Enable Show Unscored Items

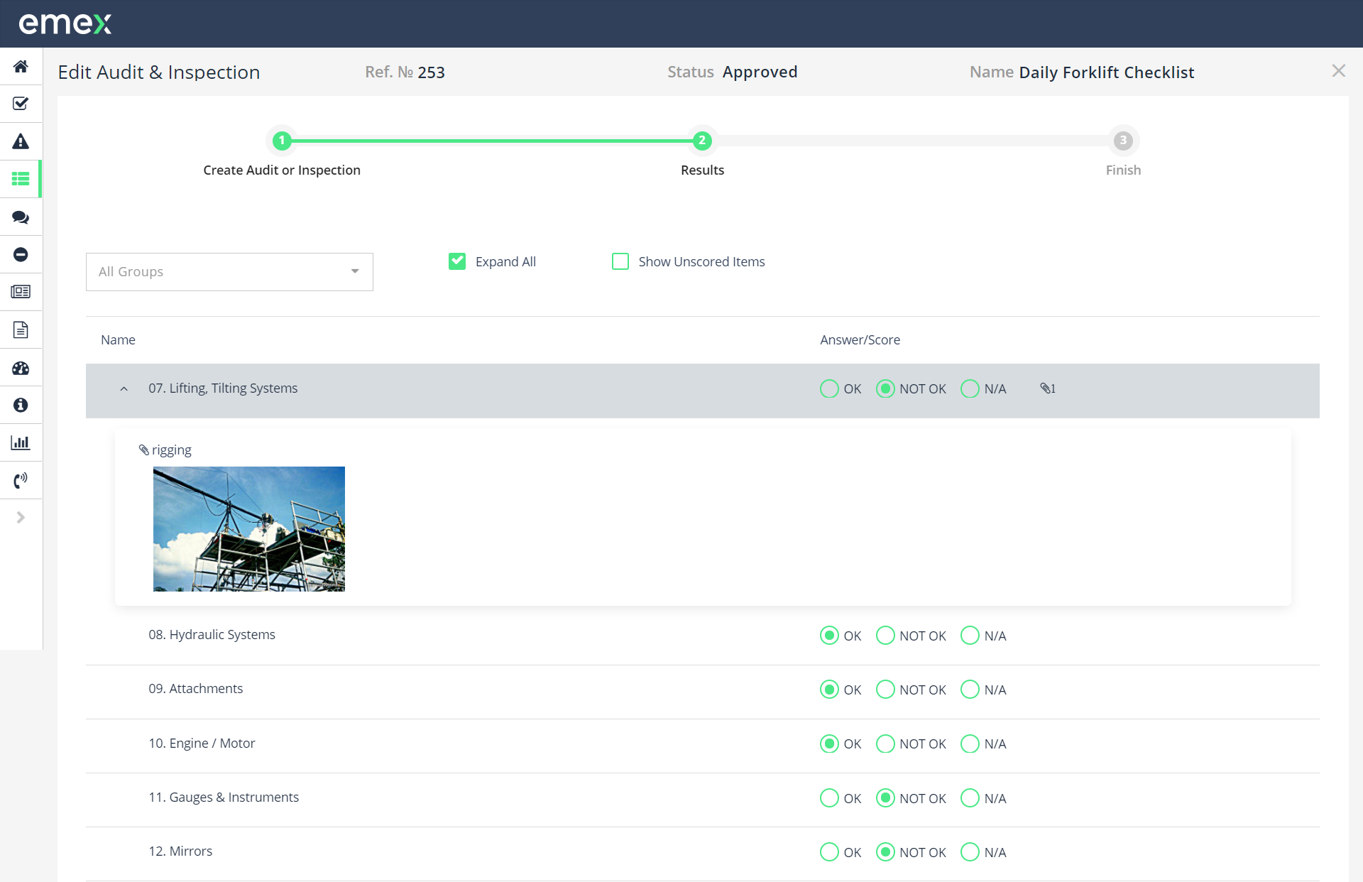coord(620,261)
